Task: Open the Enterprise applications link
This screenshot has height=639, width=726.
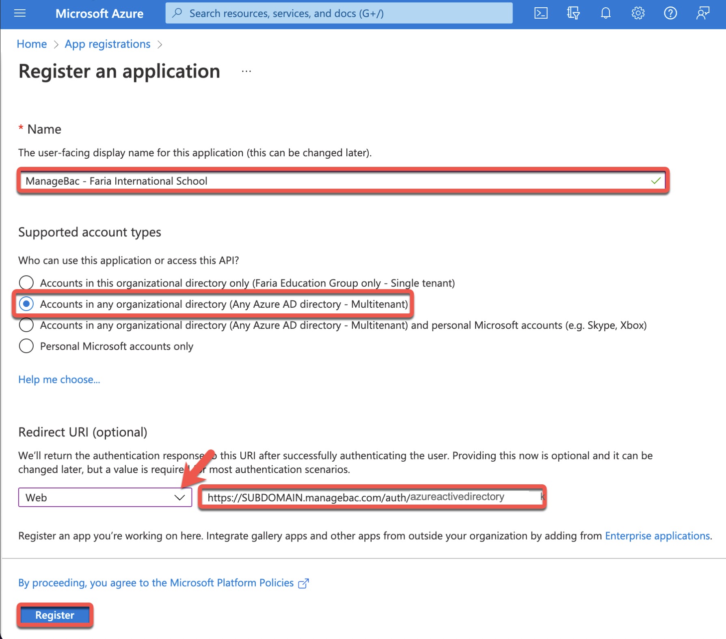Action: pos(657,536)
